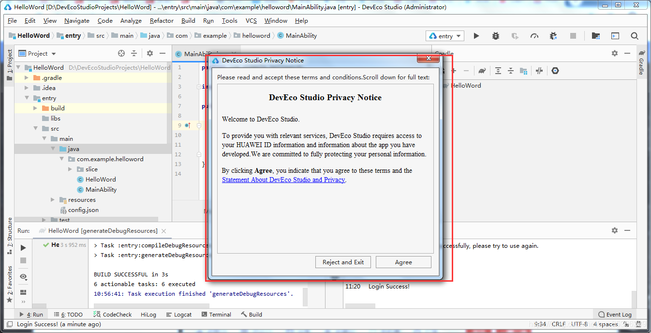Click the UTF-8 encoding status entry

coord(579,324)
